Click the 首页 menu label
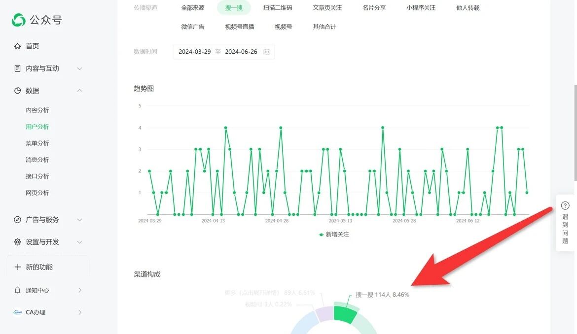 pyautogui.click(x=33, y=46)
